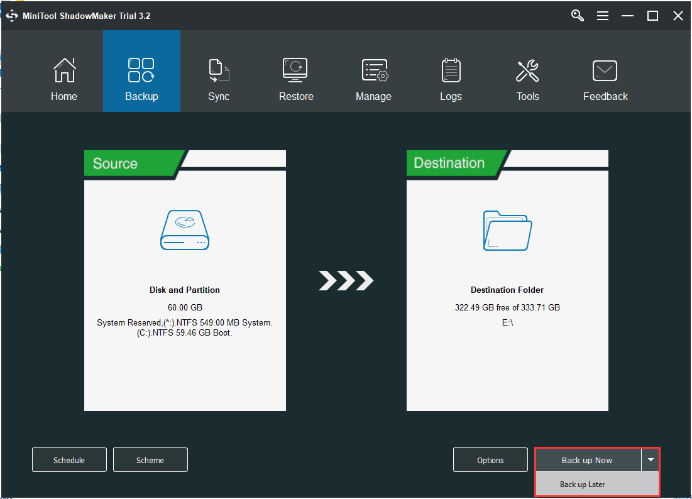Click the folder icon under Destination
Screen dimensions: 692x499
click(507, 231)
